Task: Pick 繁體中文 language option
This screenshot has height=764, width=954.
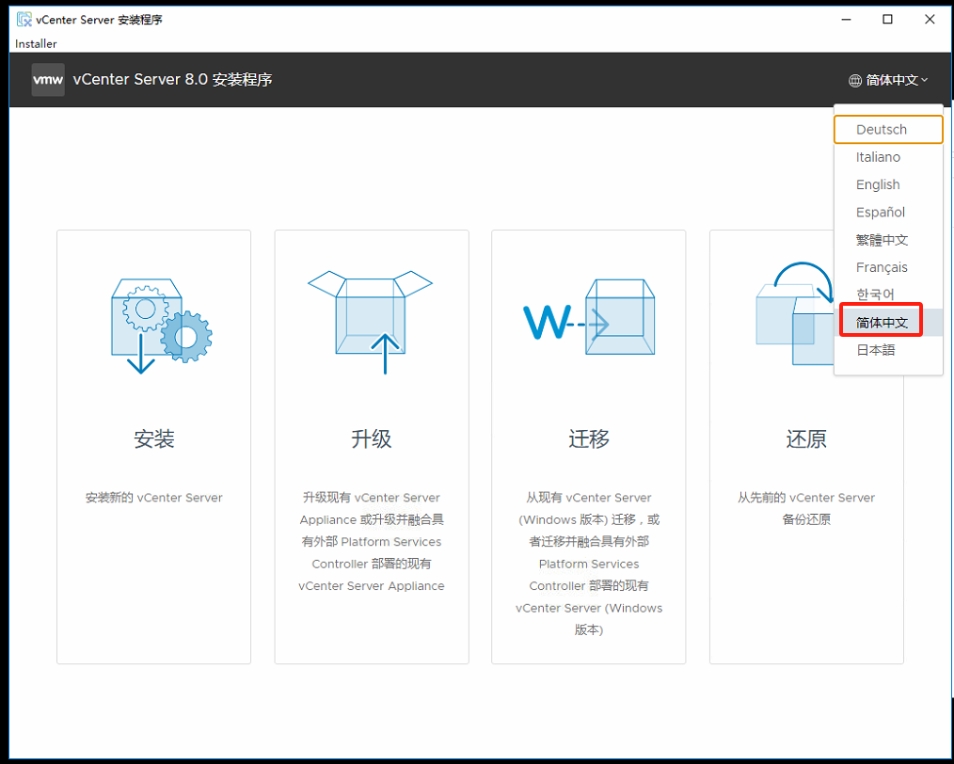Action: point(888,240)
